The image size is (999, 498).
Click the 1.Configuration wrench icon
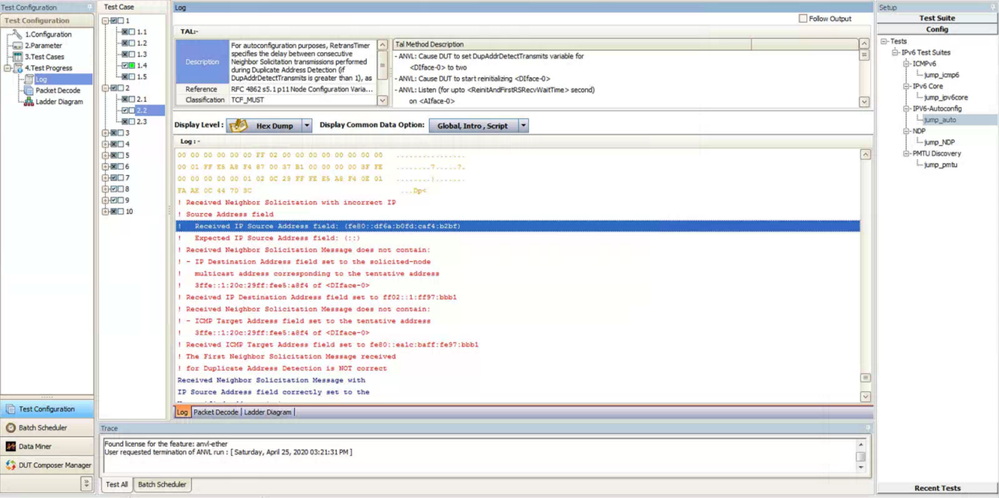pos(18,34)
